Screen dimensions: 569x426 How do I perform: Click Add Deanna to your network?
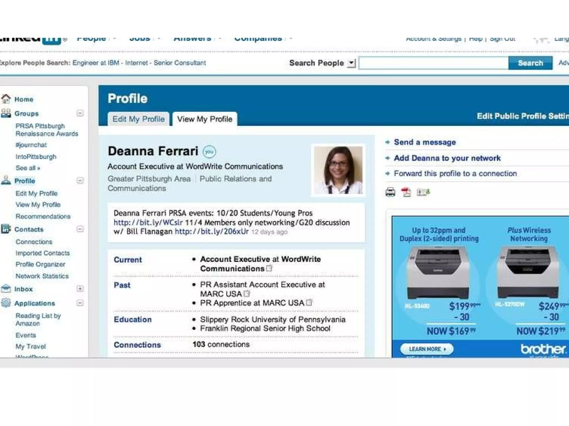(x=447, y=158)
